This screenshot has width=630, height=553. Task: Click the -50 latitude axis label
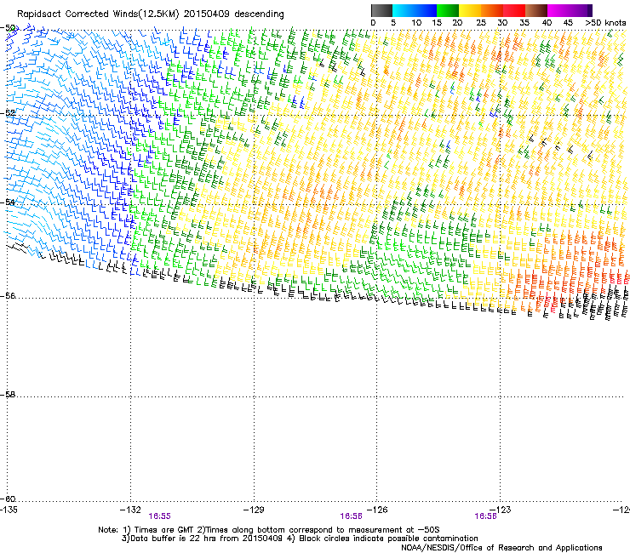point(8,28)
